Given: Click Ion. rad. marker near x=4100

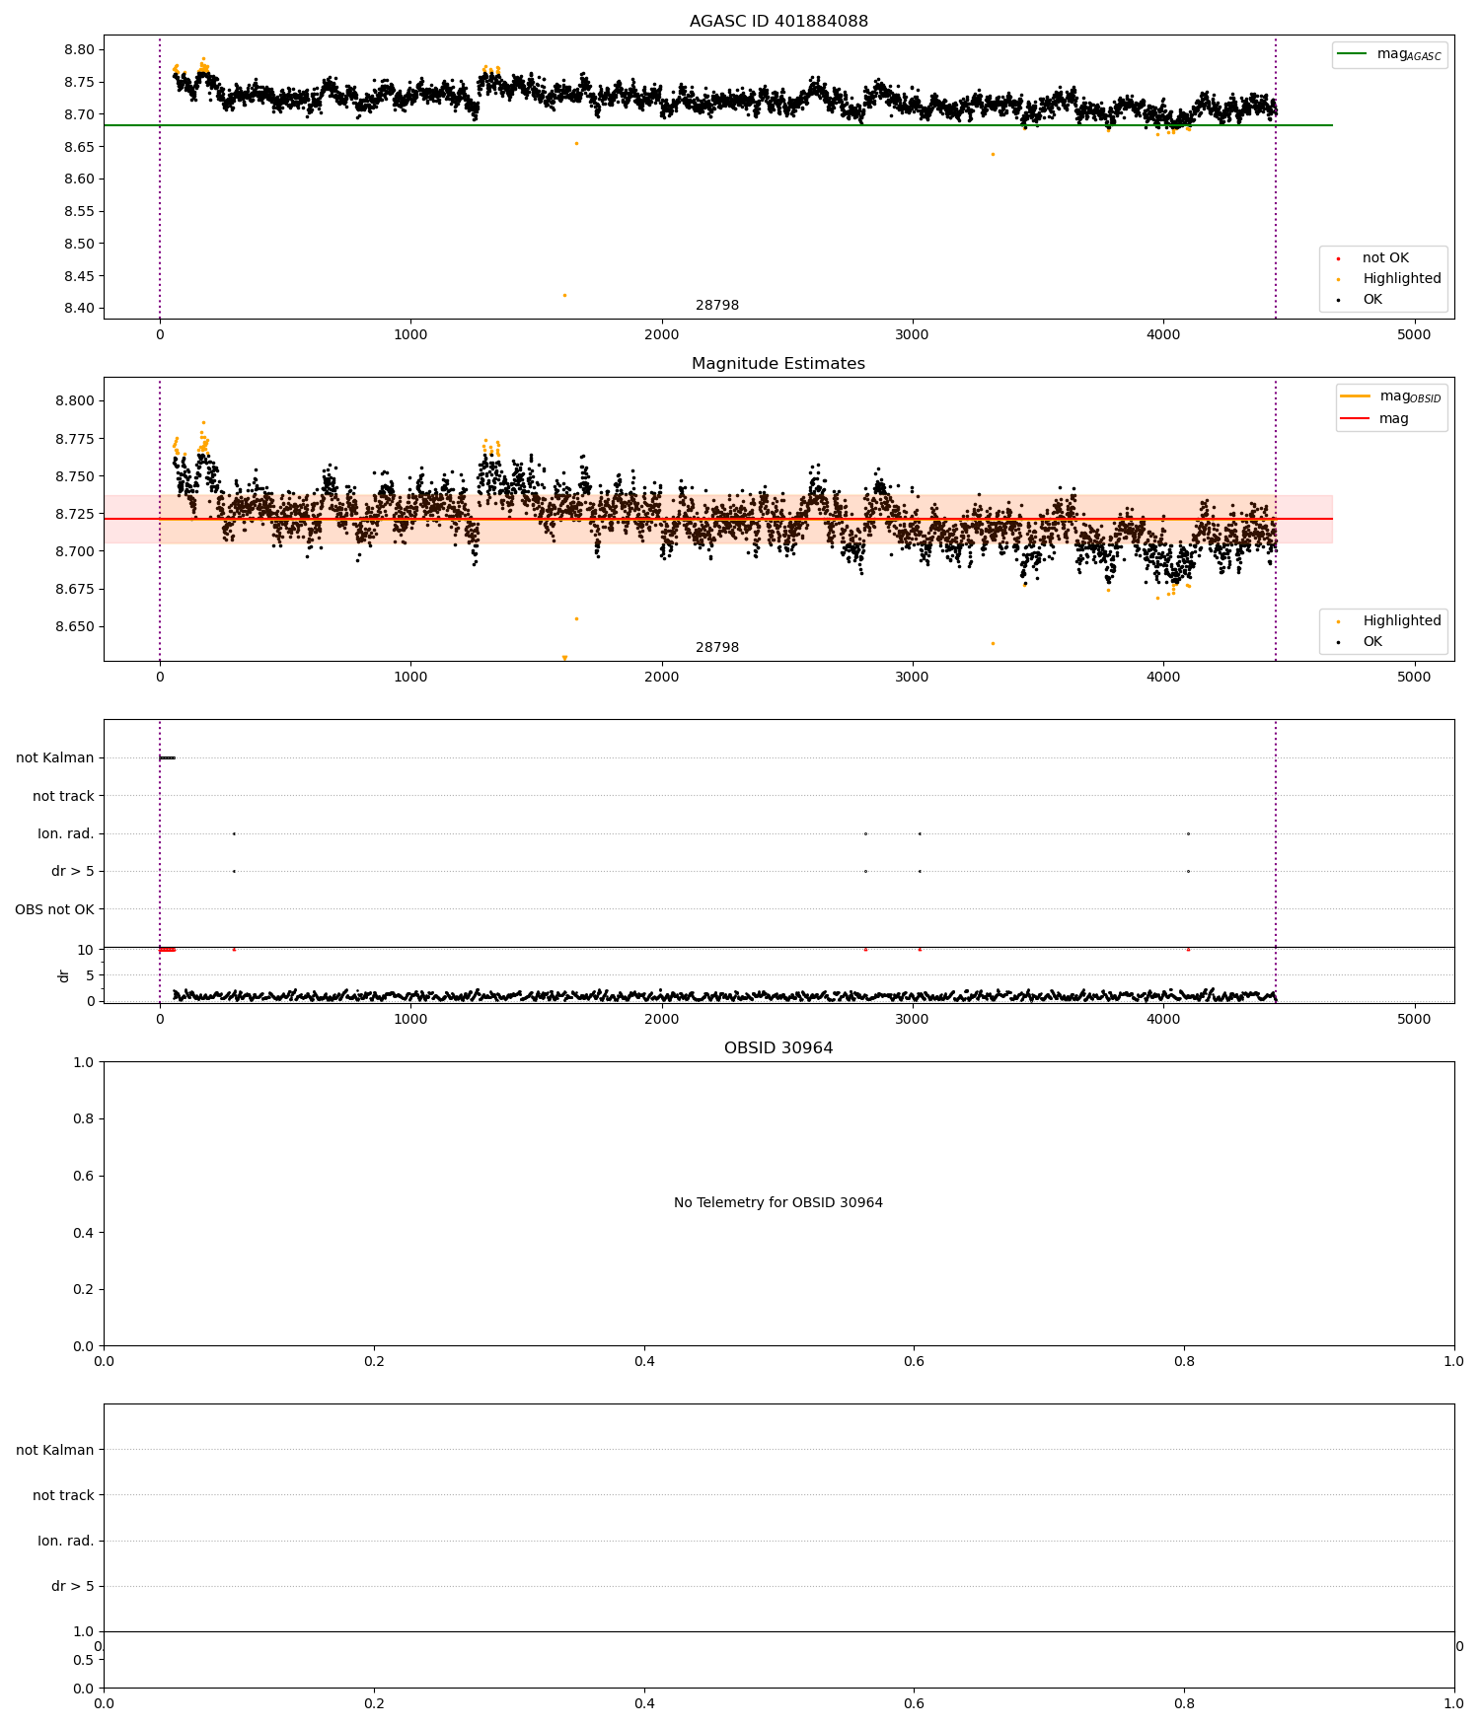Looking at the screenshot, I should (1188, 834).
